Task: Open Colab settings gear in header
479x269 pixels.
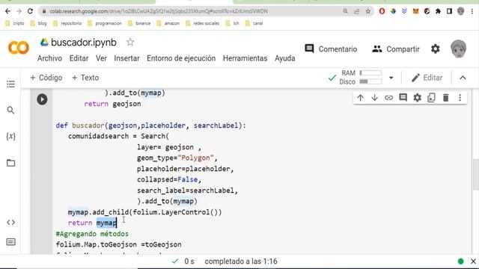Action: point(436,49)
